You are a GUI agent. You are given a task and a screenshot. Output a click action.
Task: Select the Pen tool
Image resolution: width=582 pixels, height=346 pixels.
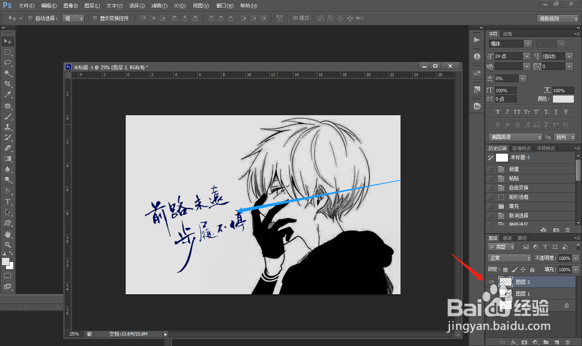pos(8,191)
